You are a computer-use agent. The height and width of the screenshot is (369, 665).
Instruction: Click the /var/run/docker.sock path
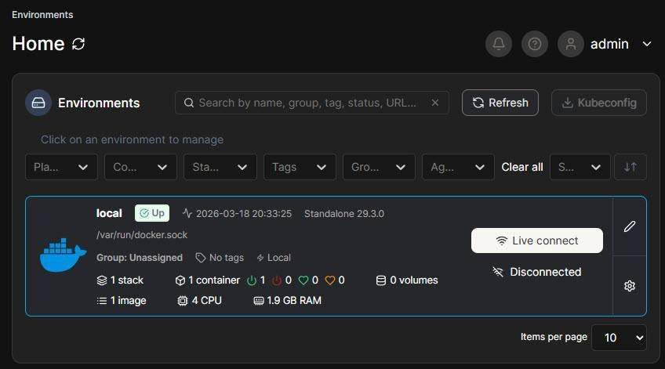142,235
